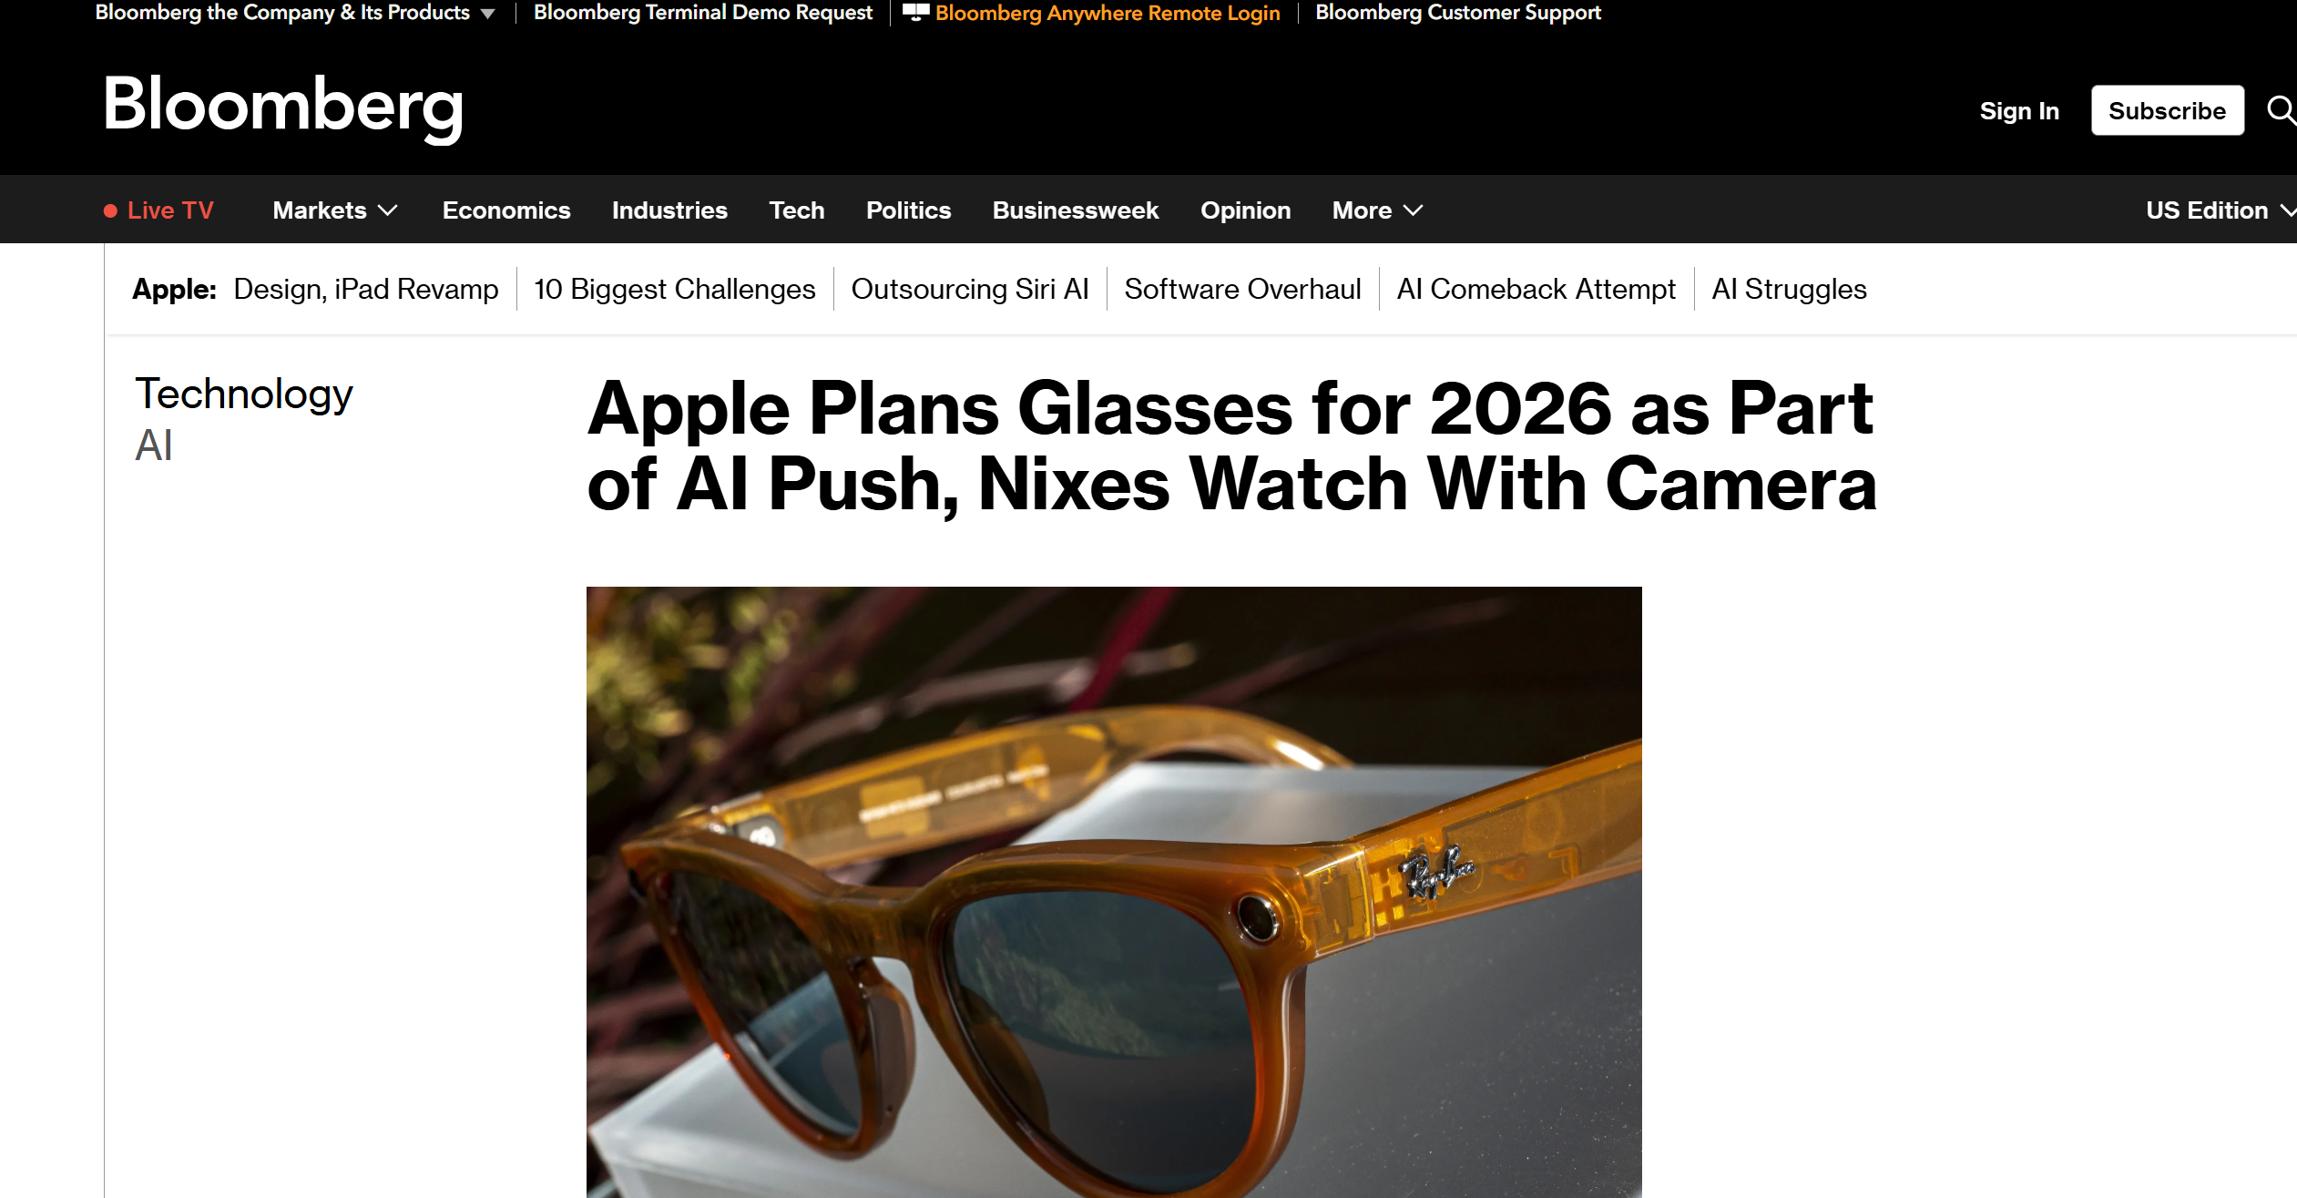Go to the Tech section
The width and height of the screenshot is (2297, 1198).
pos(797,210)
